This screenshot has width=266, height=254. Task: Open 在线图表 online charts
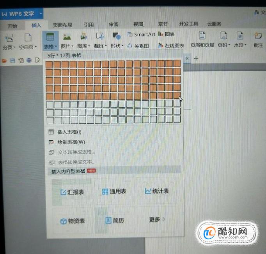click(x=171, y=46)
